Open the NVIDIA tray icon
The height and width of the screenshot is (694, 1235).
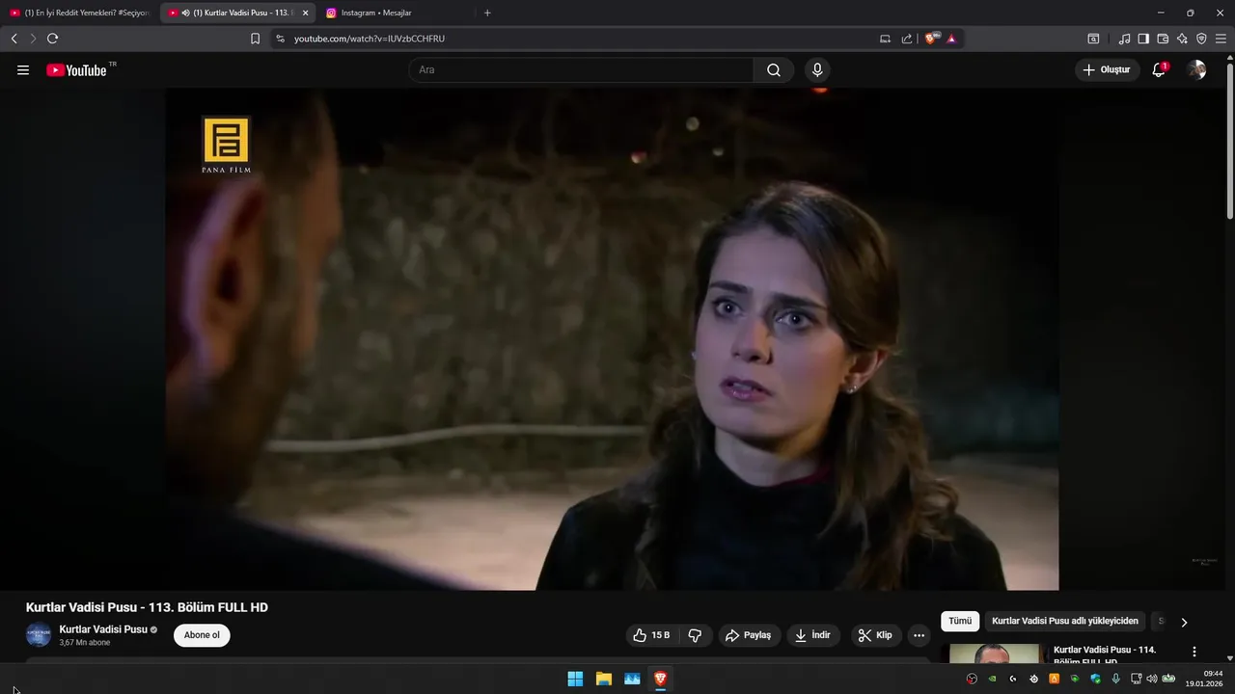coord(992,679)
